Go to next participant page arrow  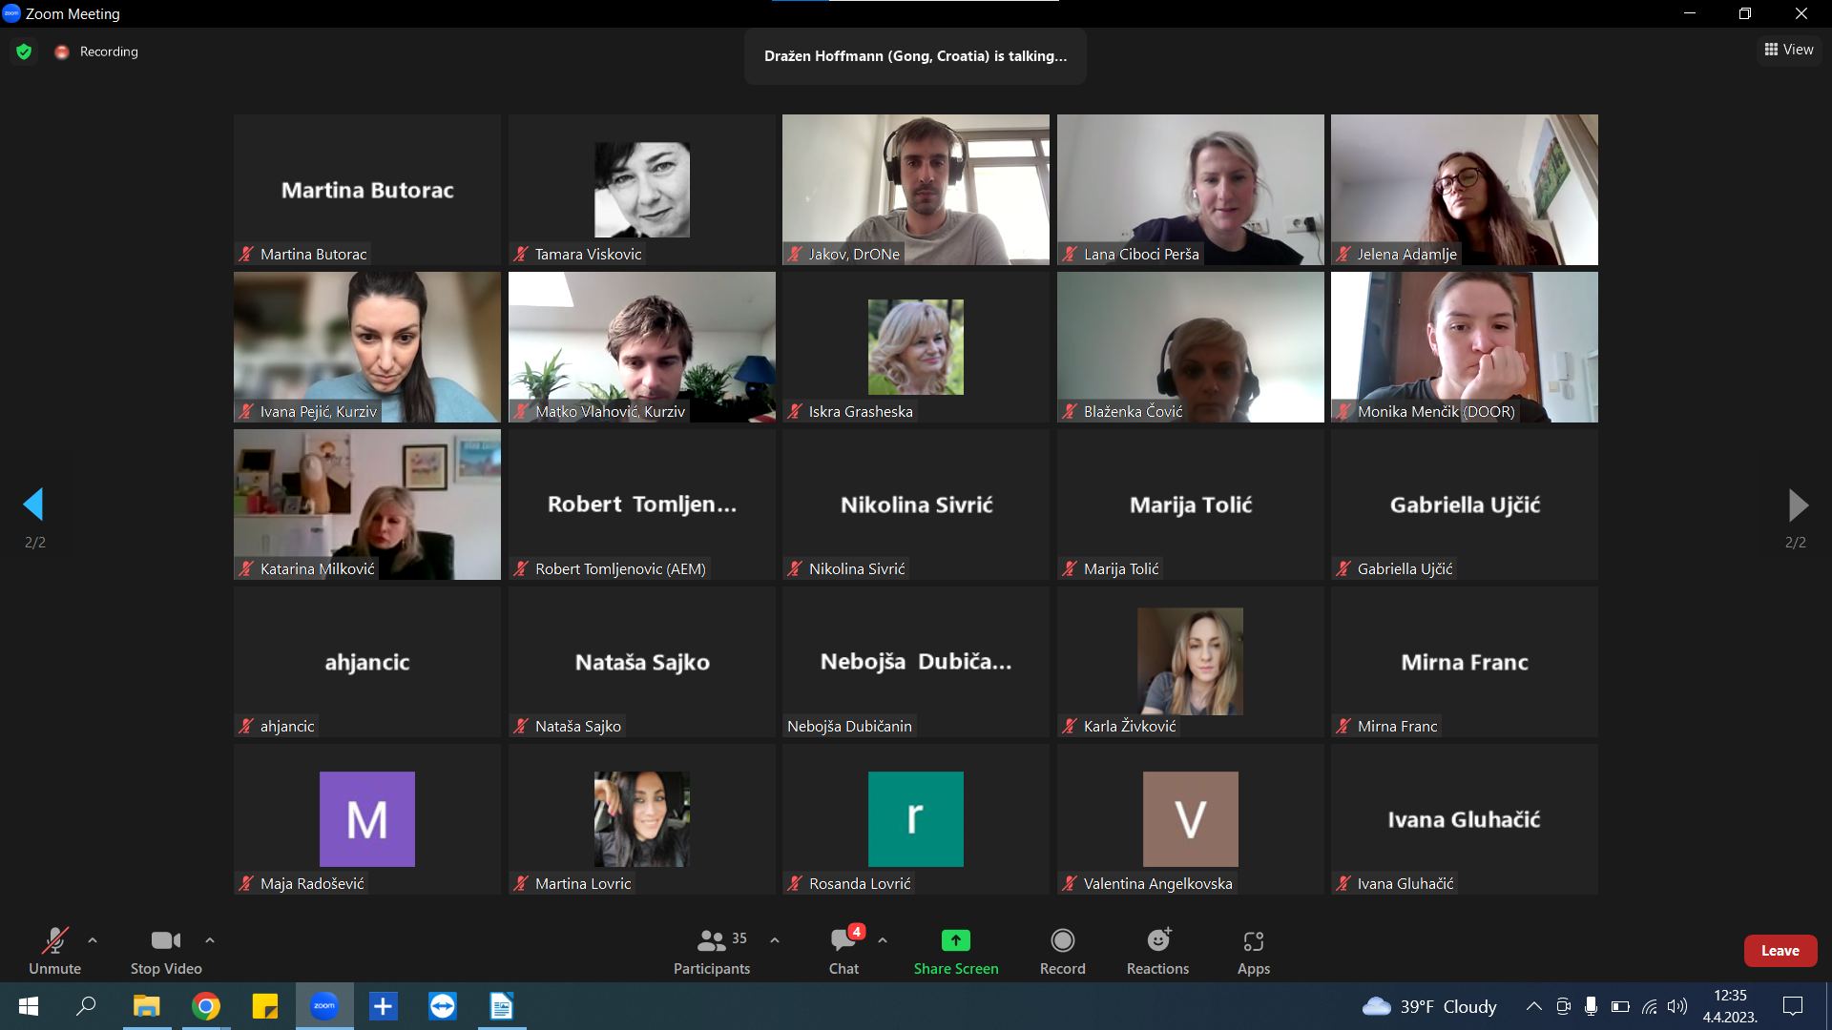click(x=1798, y=505)
